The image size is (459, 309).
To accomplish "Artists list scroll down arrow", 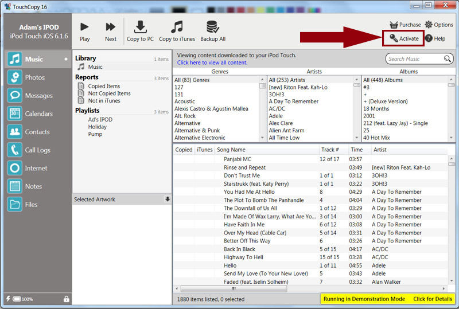I will click(356, 138).
